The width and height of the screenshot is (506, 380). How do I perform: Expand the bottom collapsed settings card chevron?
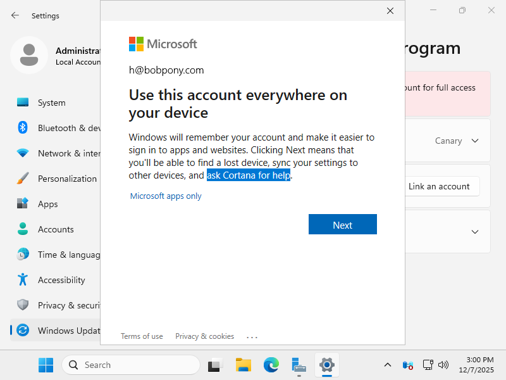click(x=475, y=232)
